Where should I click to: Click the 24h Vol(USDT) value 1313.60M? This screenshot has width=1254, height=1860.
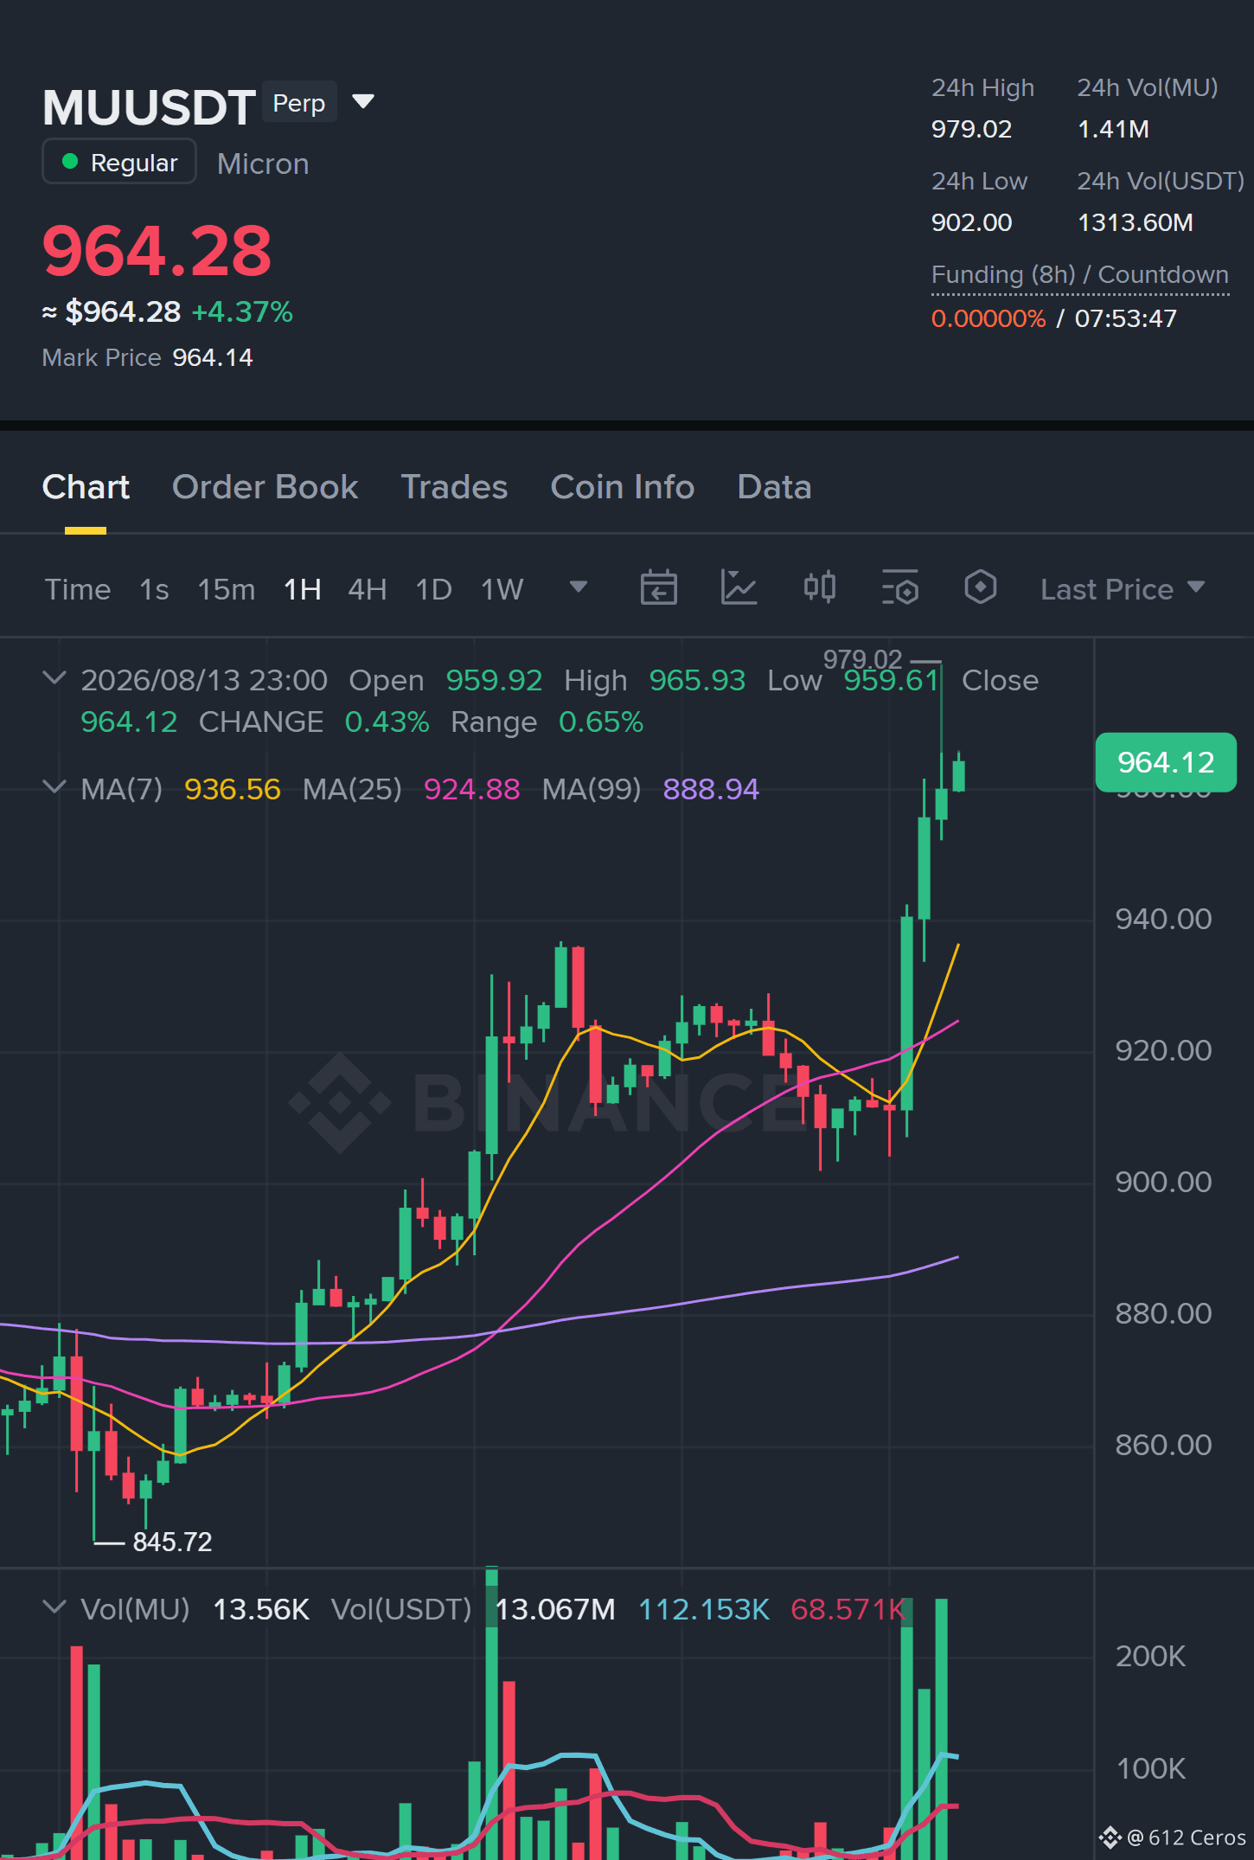(1135, 222)
